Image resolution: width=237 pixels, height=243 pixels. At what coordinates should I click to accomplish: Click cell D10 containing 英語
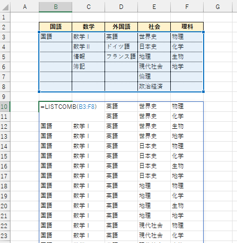pos(121,106)
